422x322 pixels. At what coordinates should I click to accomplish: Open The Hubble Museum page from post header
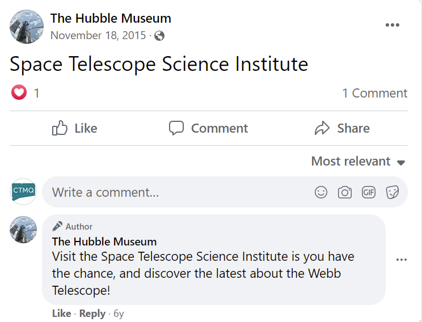111,18
